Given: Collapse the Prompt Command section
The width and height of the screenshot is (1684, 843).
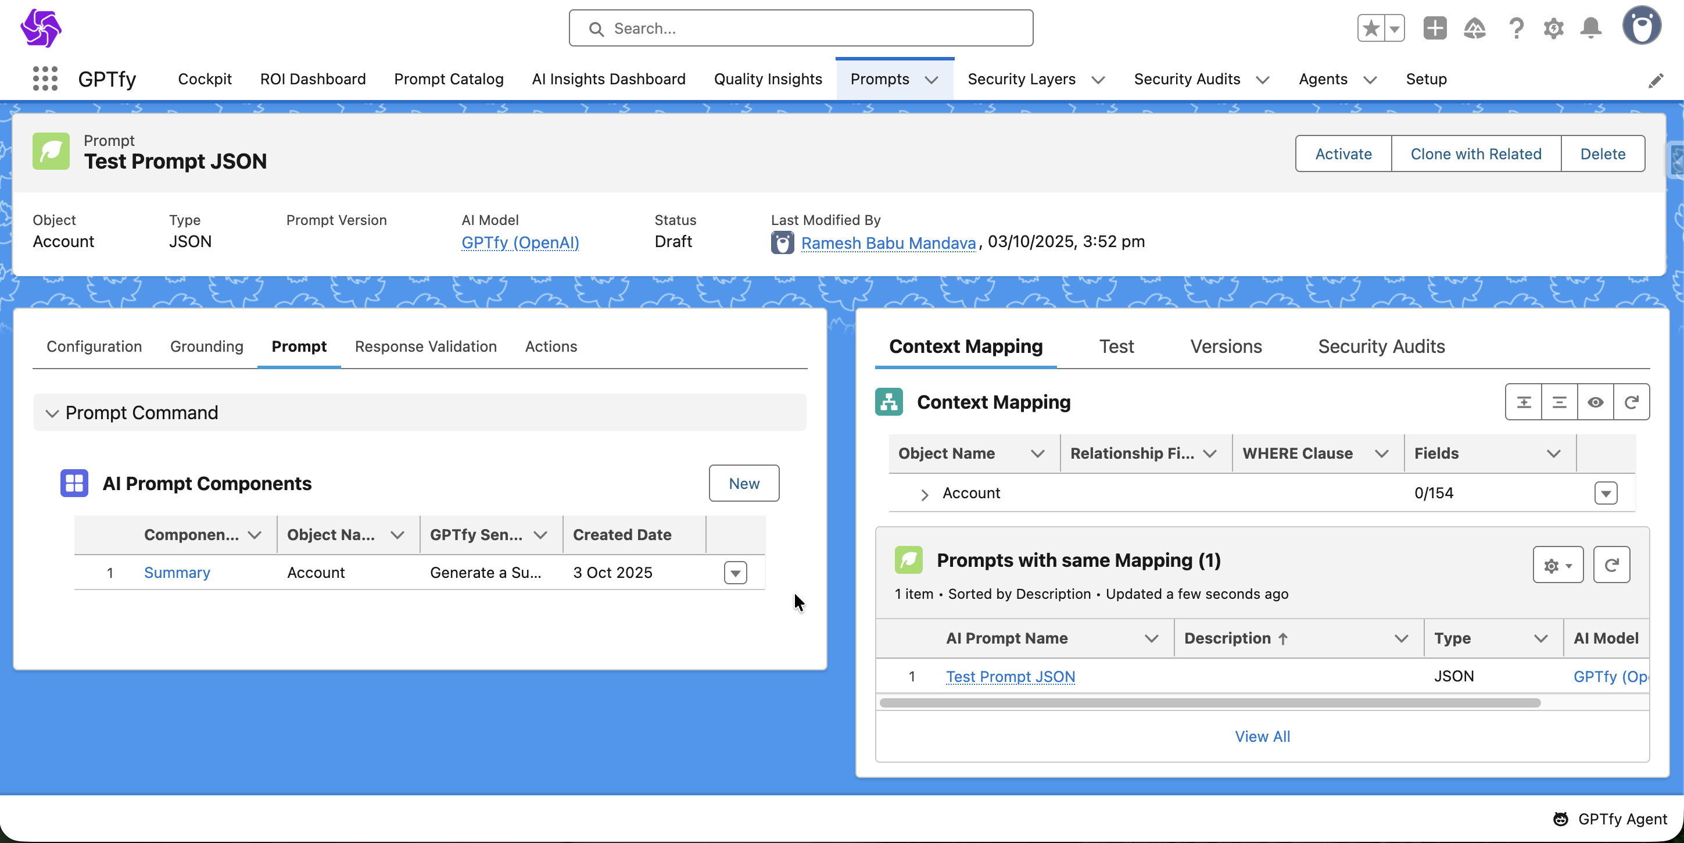Looking at the screenshot, I should tap(52, 413).
